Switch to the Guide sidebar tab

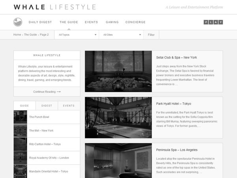[24, 106]
